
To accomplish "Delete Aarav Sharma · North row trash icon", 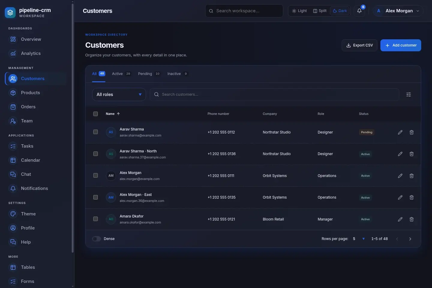I will (x=412, y=154).
